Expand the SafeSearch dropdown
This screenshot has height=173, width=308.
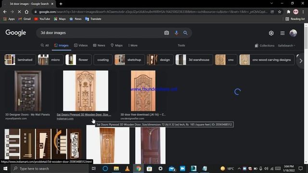pyautogui.click(x=286, y=46)
